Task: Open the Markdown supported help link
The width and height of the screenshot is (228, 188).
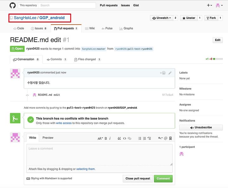Action: click(x=49, y=179)
